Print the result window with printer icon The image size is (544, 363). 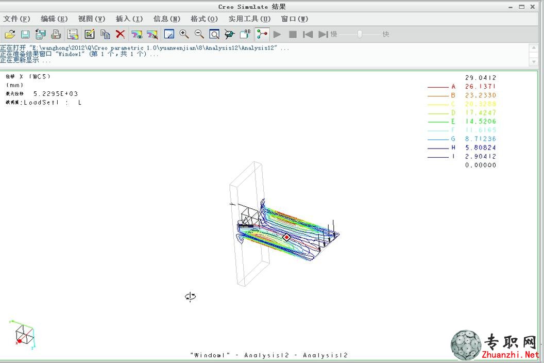pos(56,34)
